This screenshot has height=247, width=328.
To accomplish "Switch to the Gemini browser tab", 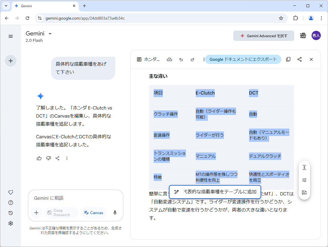I will click(43, 6).
